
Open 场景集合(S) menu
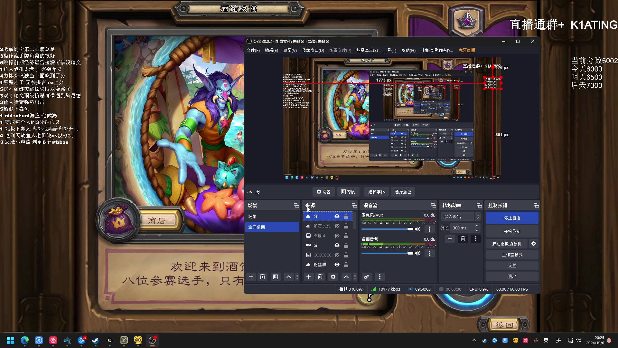tap(367, 50)
